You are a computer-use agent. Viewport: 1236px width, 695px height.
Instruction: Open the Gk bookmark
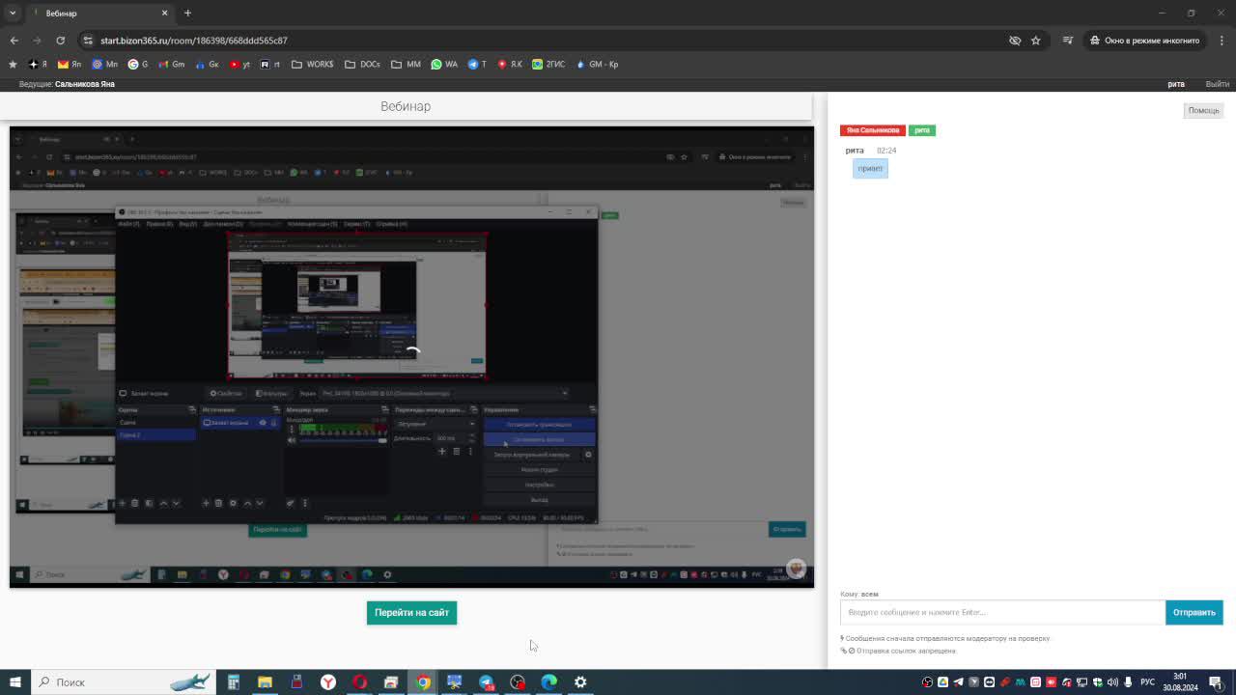207,65
